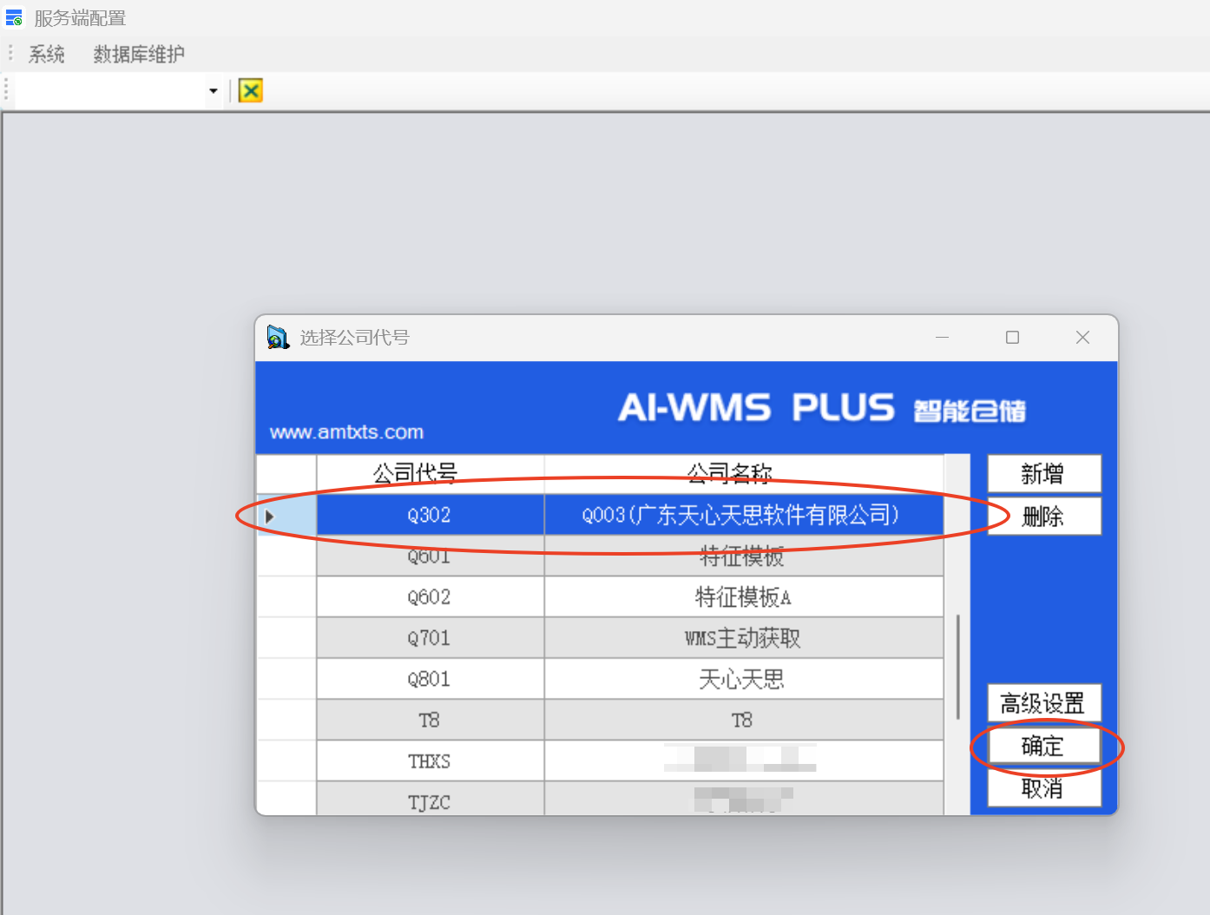
Task: Select company code Q701
Action: (430, 638)
